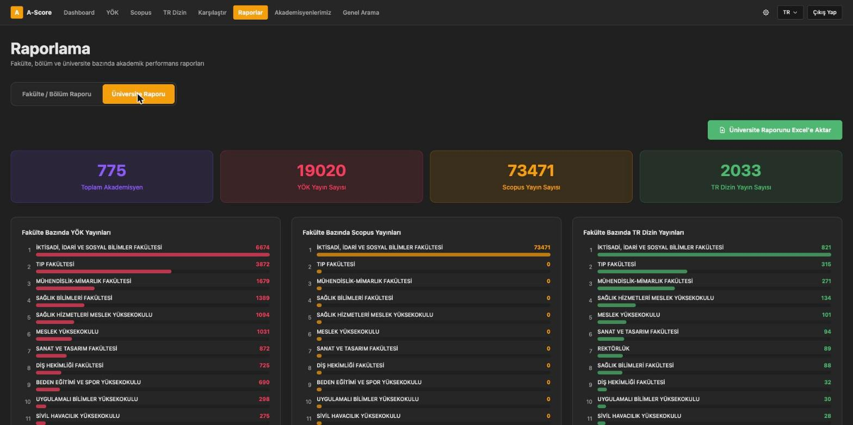Click Excel file icon in export button
853x425 pixels.
tap(722, 130)
